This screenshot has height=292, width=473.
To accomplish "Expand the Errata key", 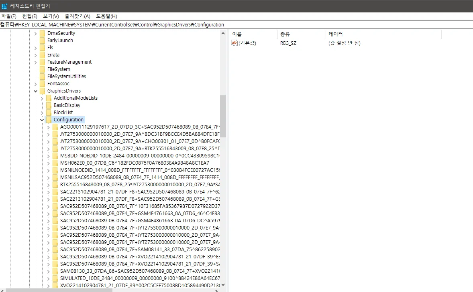I will click(x=36, y=55).
